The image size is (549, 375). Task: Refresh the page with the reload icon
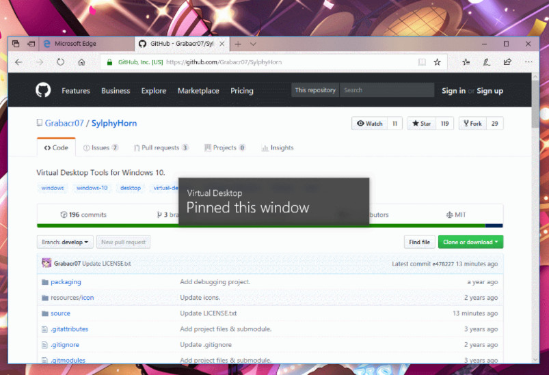(x=61, y=62)
